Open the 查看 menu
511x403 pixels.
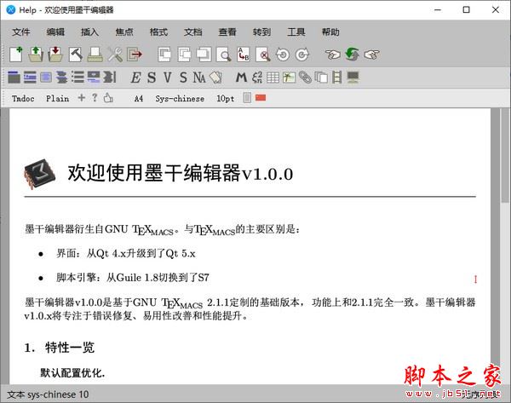tap(227, 32)
